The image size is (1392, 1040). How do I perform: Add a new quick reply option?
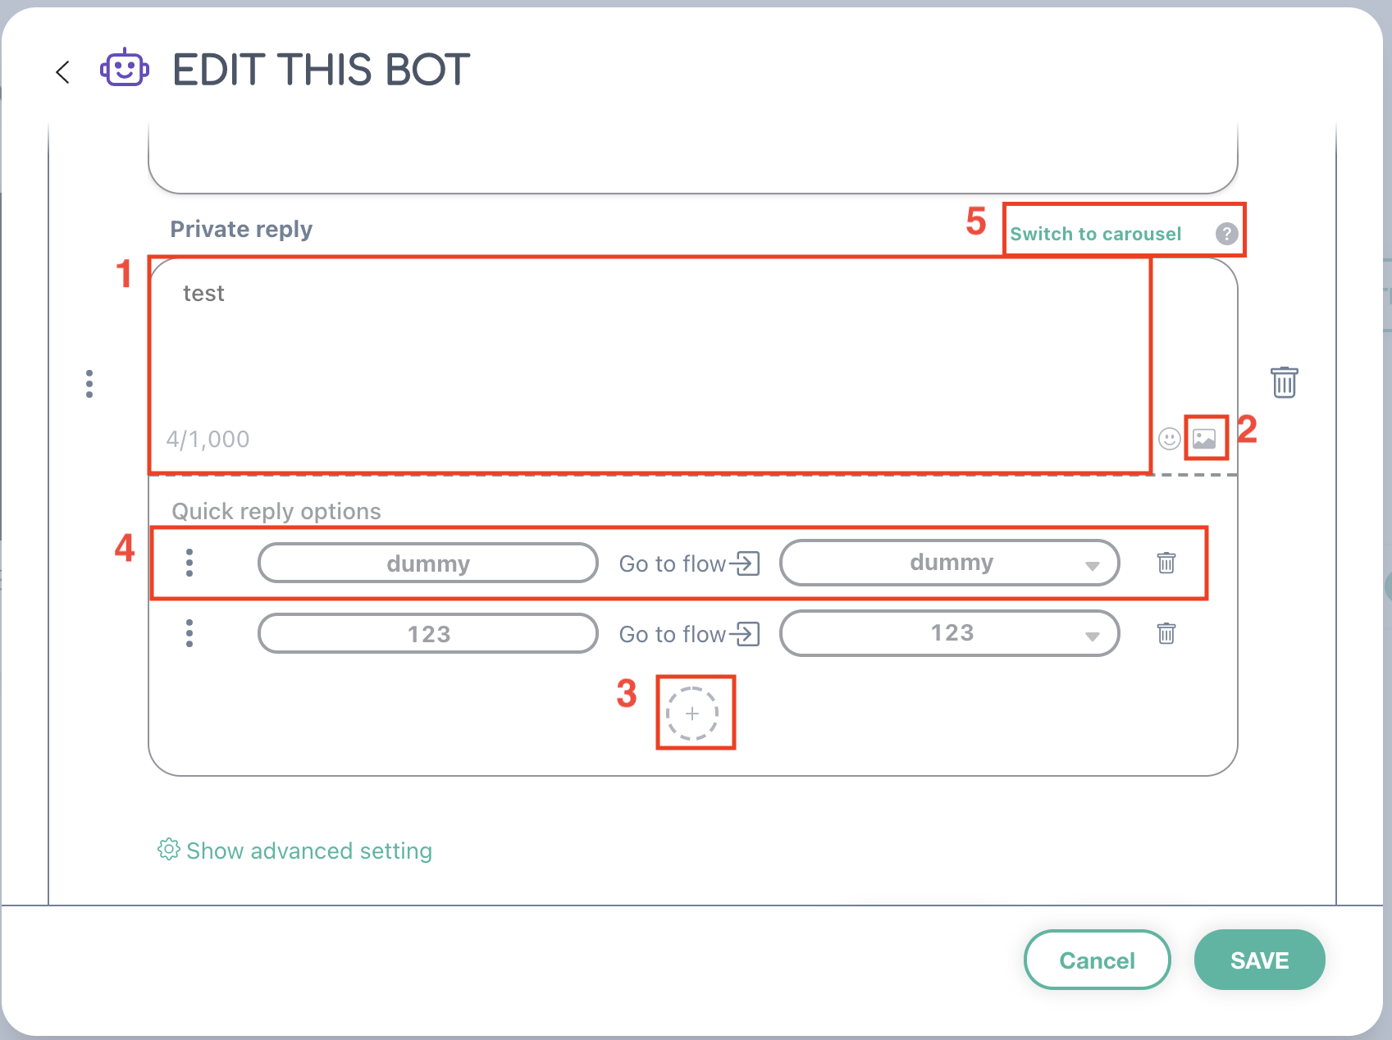[x=692, y=714]
